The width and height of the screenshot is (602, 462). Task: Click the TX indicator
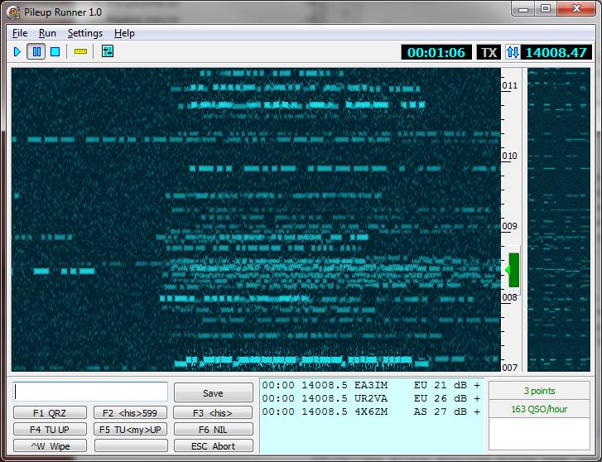[x=489, y=52]
